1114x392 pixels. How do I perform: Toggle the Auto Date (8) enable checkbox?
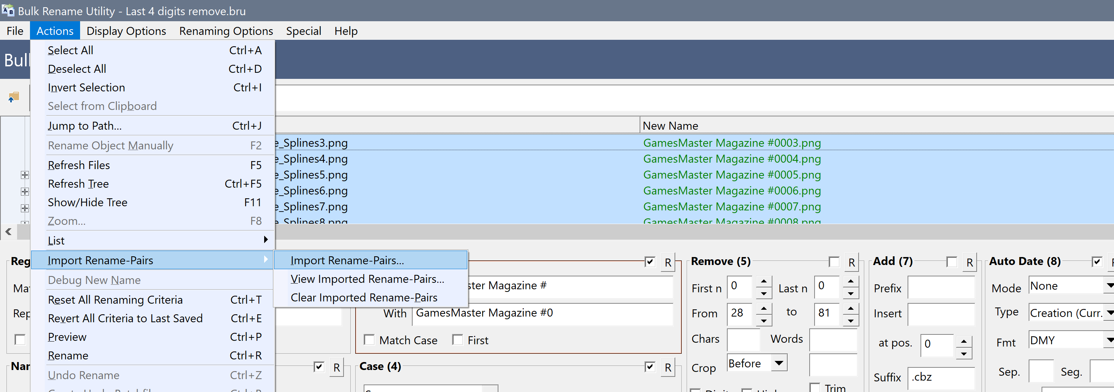1097,262
